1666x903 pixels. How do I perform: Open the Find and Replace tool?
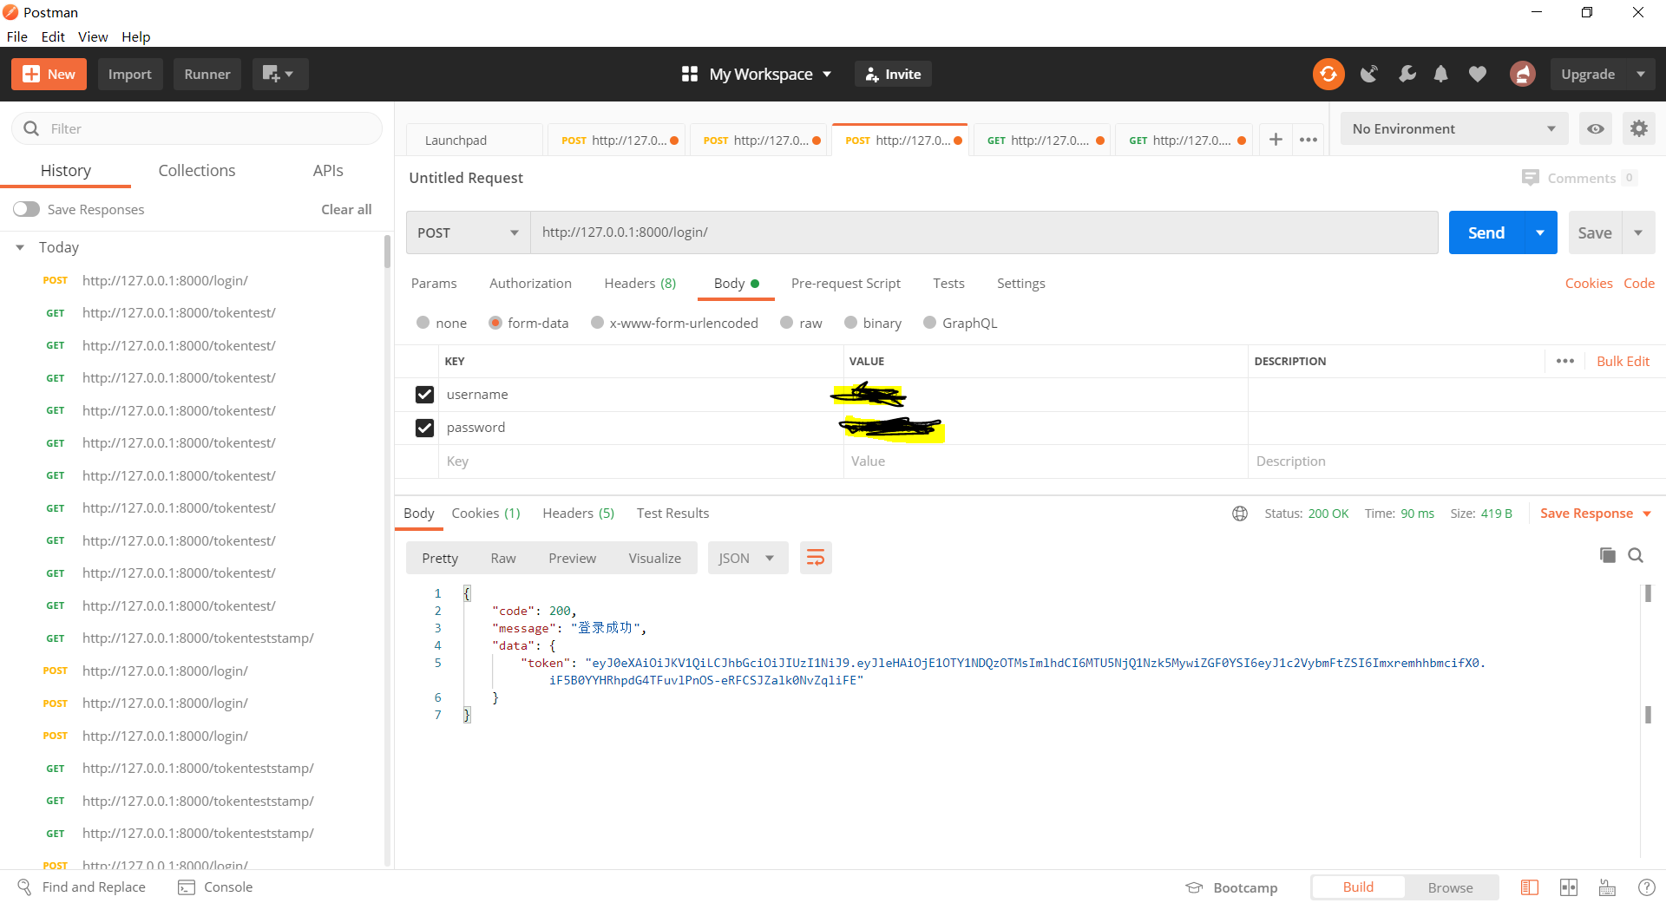[x=82, y=887]
